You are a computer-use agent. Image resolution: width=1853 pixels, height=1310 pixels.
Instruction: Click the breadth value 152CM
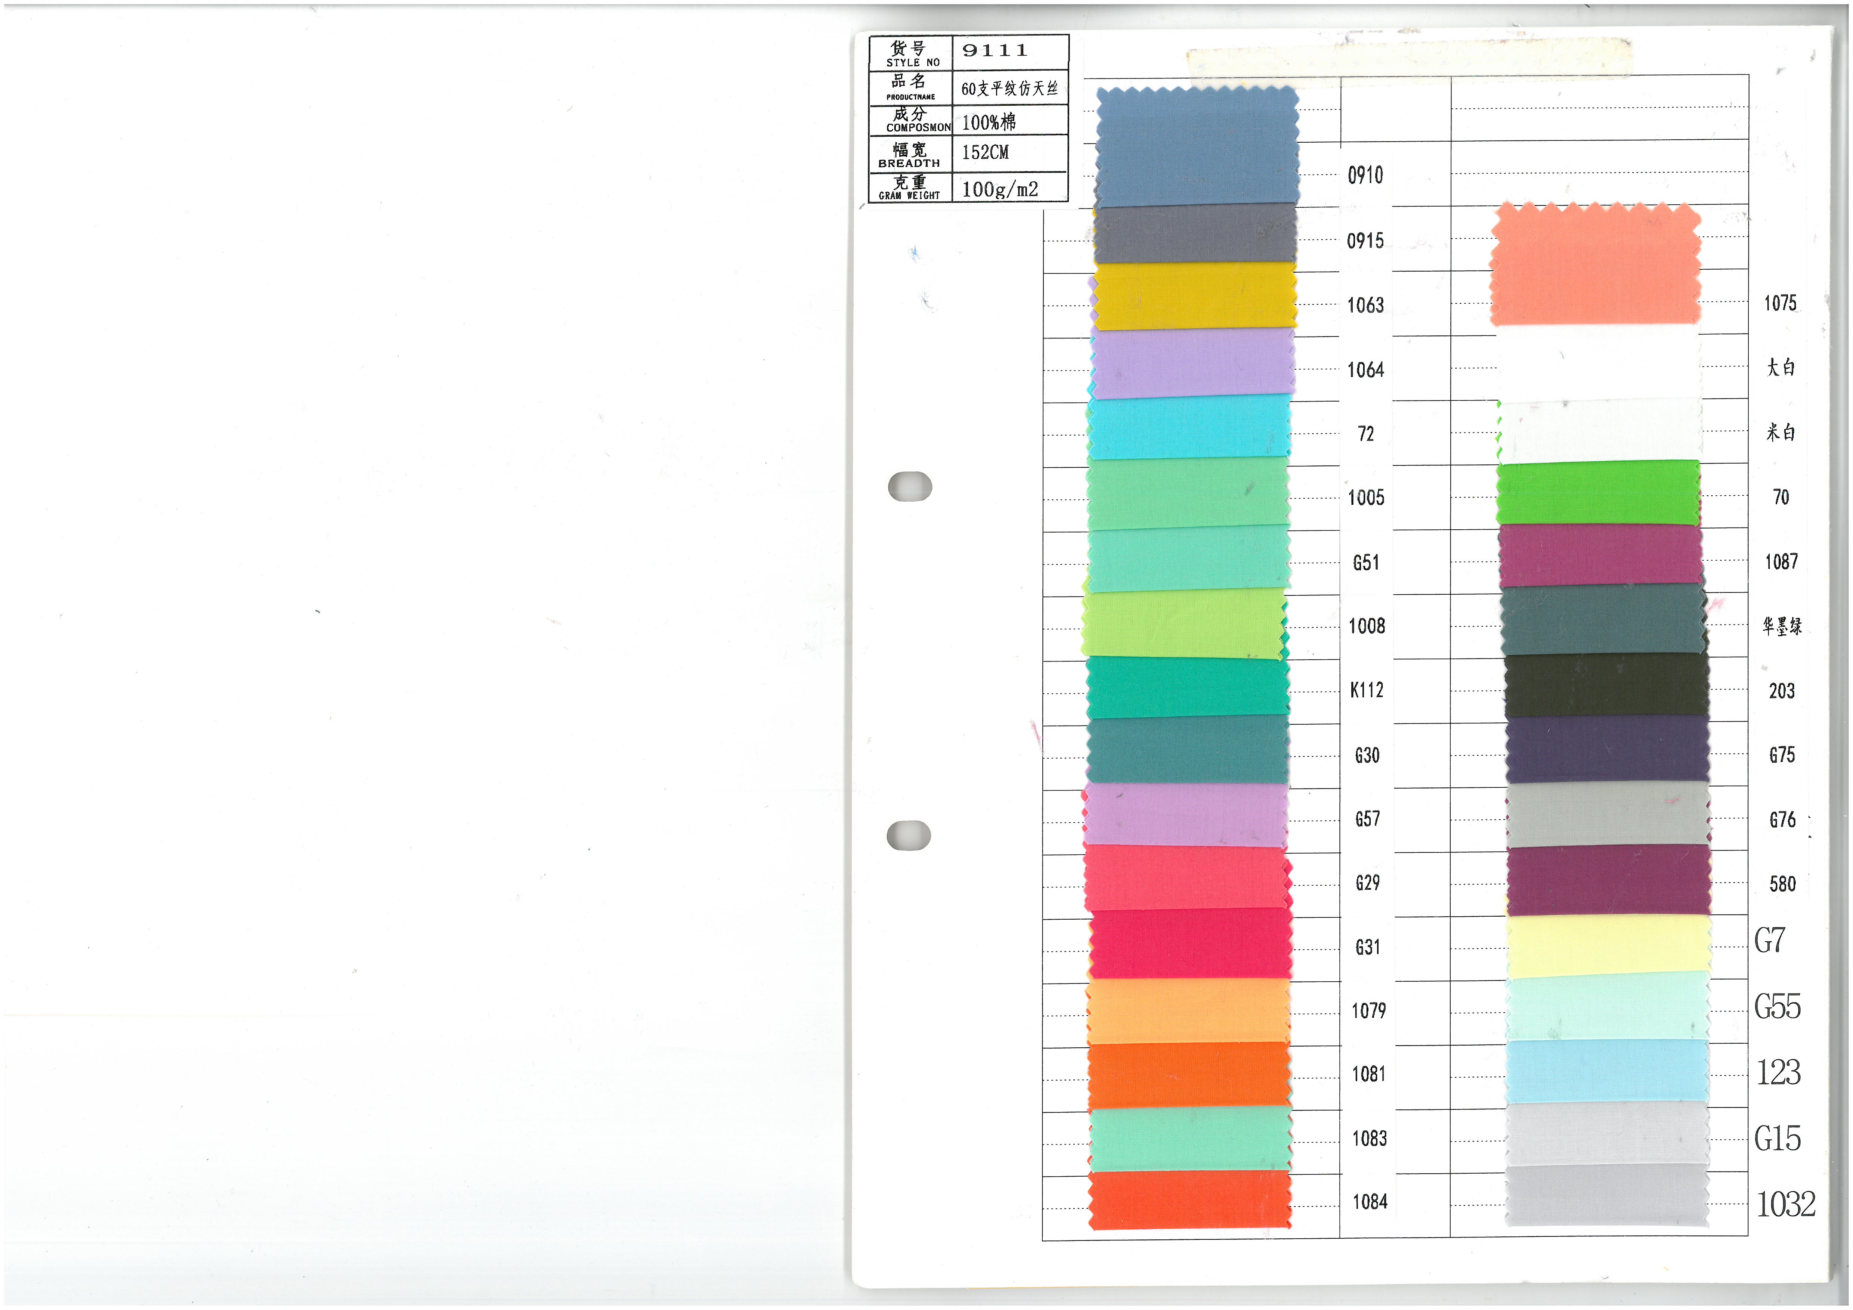click(x=986, y=152)
